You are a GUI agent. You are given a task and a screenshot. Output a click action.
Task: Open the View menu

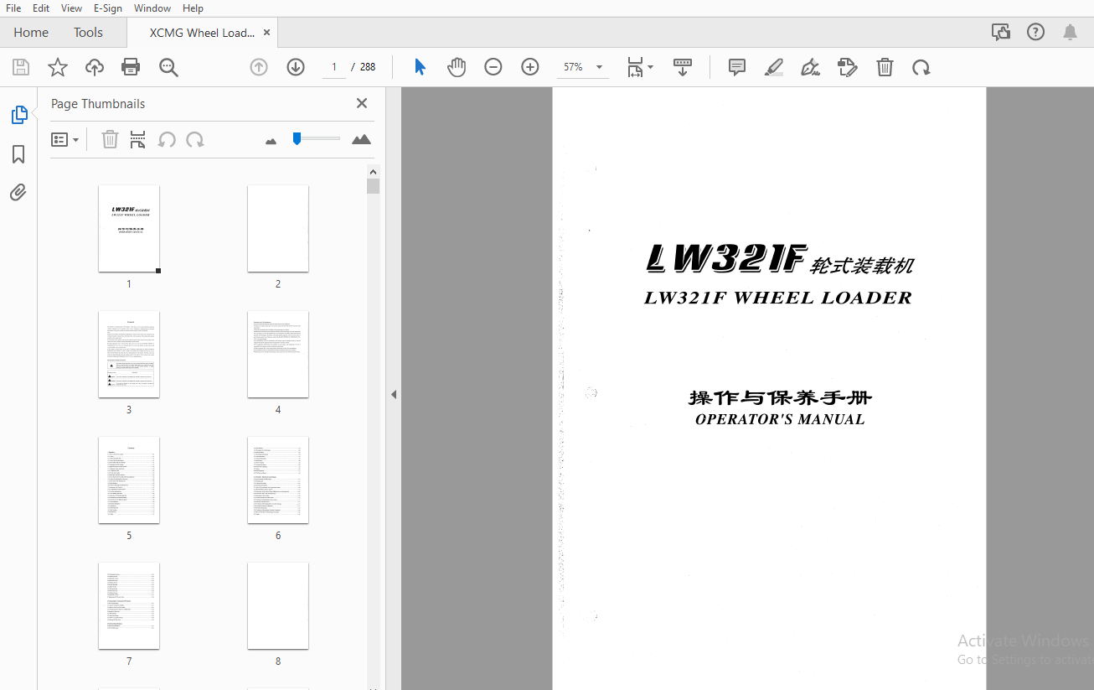71,8
